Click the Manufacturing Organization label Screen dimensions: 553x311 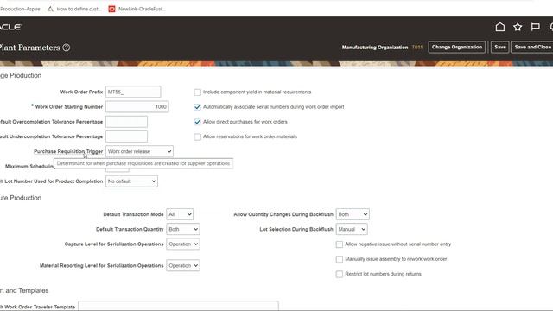click(375, 48)
